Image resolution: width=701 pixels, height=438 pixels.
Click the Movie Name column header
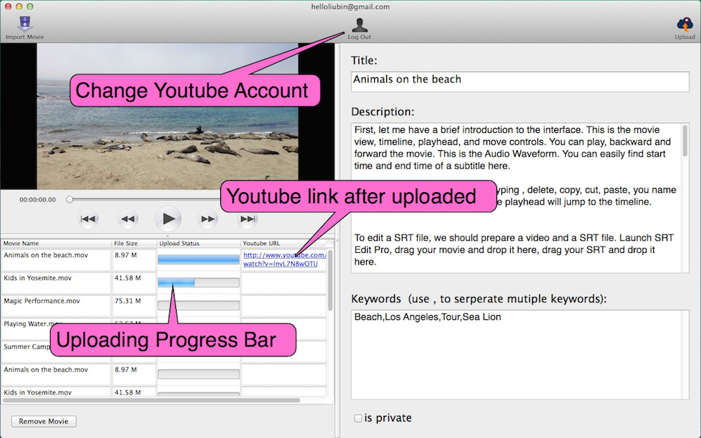tap(56, 244)
